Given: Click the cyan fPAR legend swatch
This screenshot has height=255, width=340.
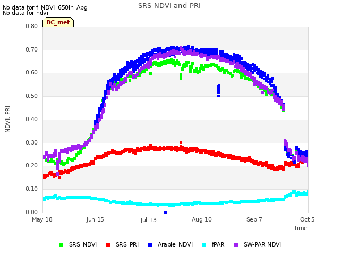Looking at the screenshot, I should tap(204, 245).
